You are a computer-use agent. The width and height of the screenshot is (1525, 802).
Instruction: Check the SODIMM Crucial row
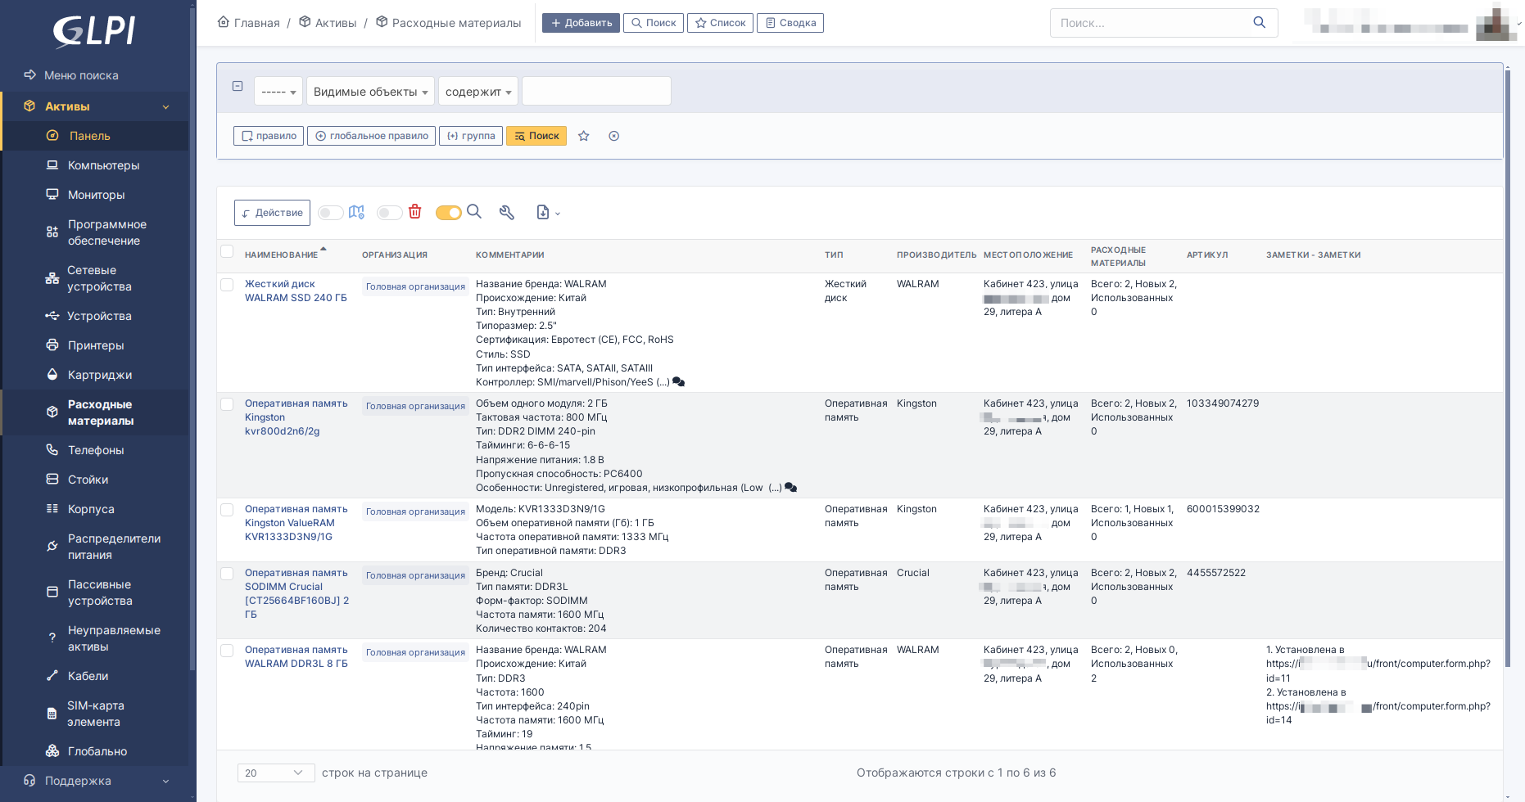click(x=228, y=574)
